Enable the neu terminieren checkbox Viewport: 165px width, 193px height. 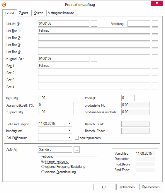point(76,138)
